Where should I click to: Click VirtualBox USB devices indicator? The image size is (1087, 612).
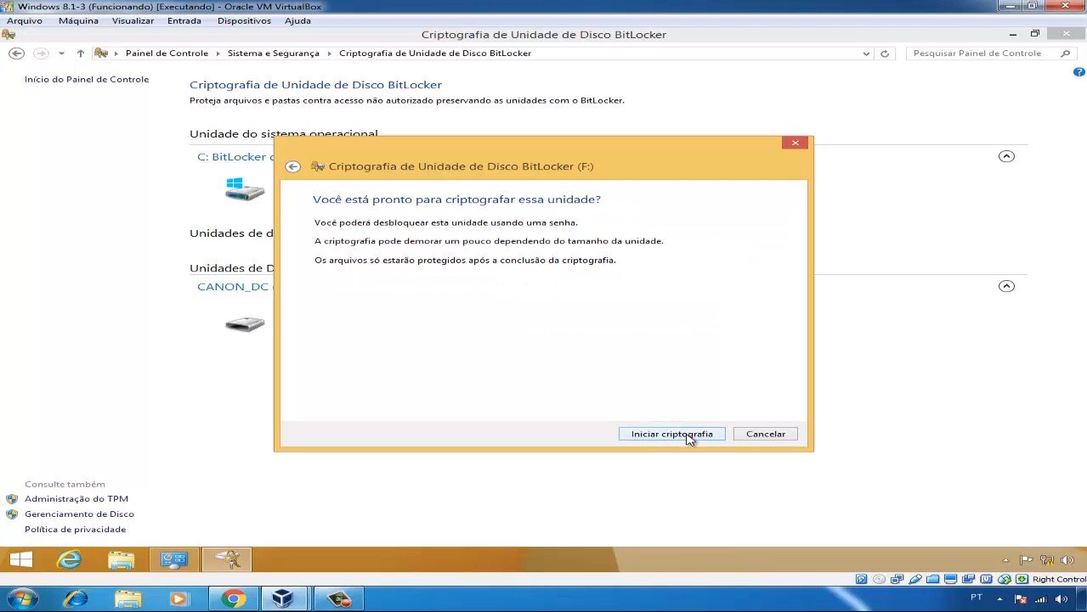914,580
